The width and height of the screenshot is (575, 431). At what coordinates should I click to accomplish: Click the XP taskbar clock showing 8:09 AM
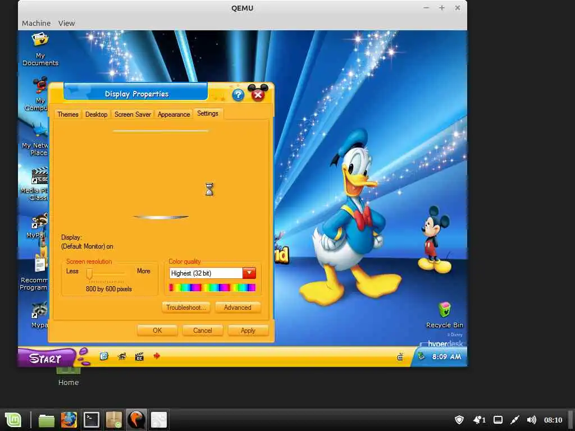point(446,356)
